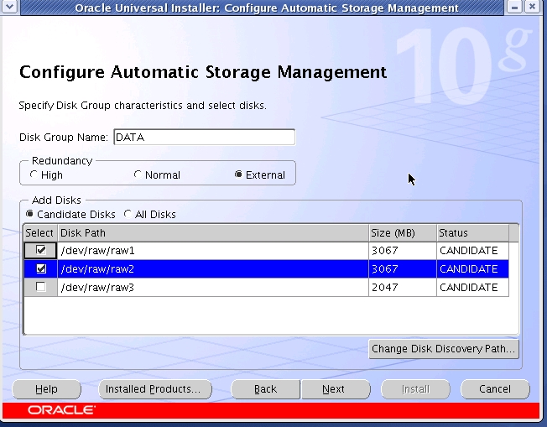Uncheck the /dev/raw/raw2 disk checkbox
547x427 pixels.
(x=41, y=268)
